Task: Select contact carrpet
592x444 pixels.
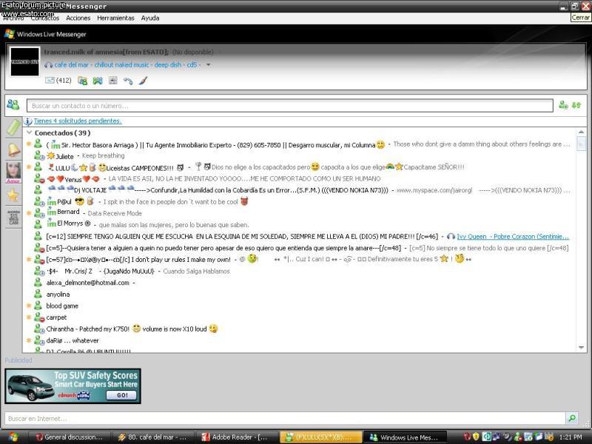Action: click(x=298, y=317)
